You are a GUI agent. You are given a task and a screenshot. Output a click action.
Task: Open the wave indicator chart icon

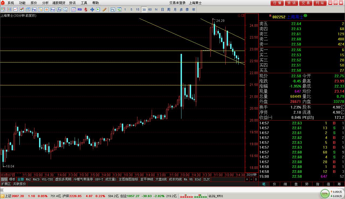[73, 9]
